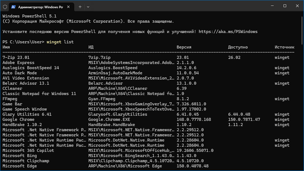The height and width of the screenshot is (171, 304).
Task: Click available version '150.0.7871.47'
Action: 244,119
